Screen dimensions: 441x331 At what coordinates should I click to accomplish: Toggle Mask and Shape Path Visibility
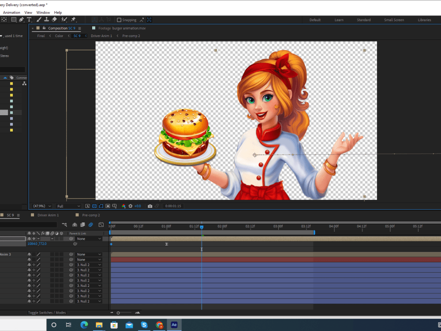point(101,206)
